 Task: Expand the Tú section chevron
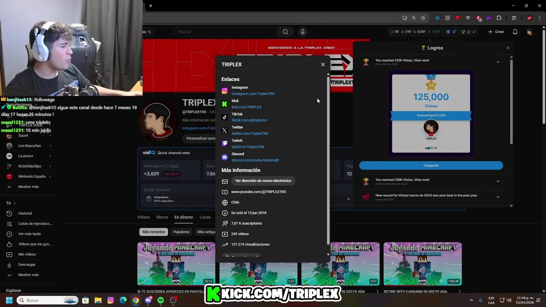[15, 203]
